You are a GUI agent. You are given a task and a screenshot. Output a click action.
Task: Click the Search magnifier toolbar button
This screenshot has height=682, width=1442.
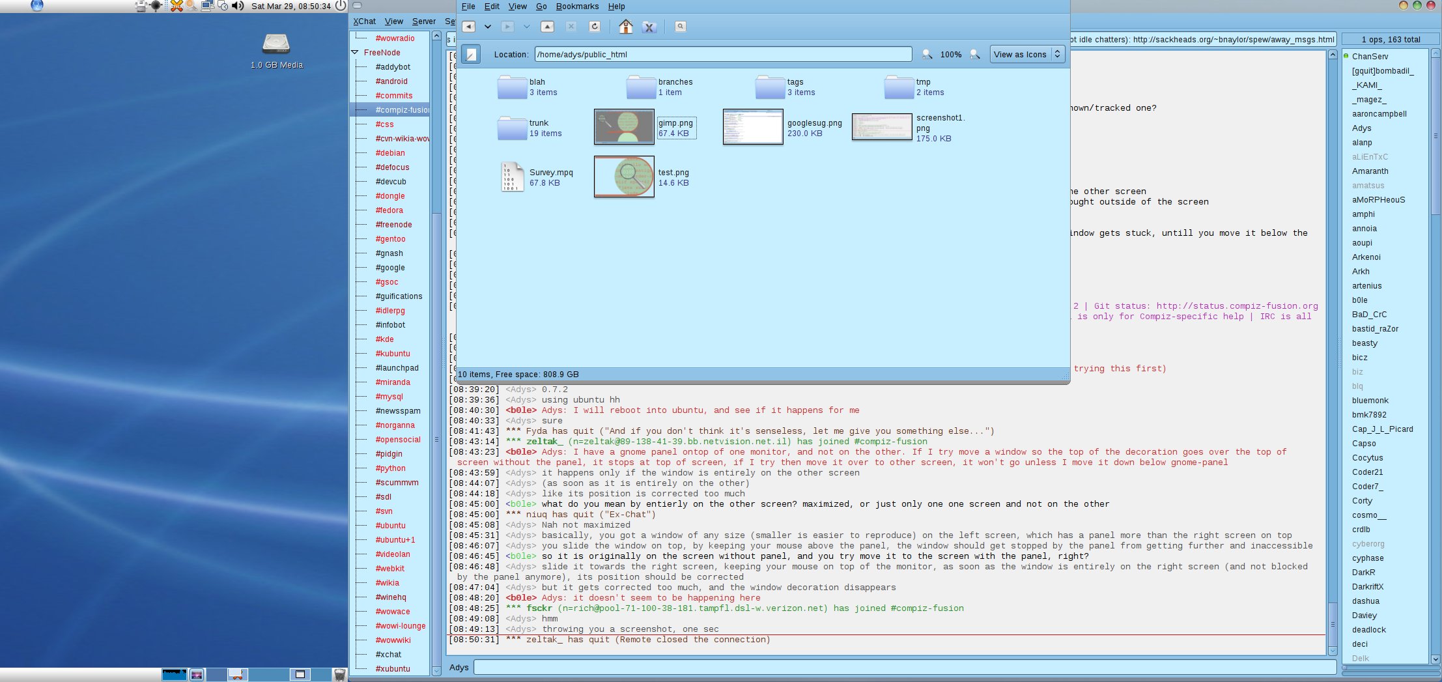pyautogui.click(x=680, y=27)
